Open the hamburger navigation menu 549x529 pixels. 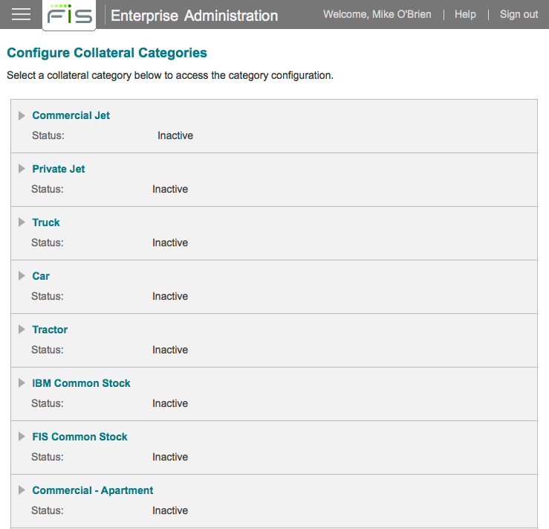pos(21,14)
